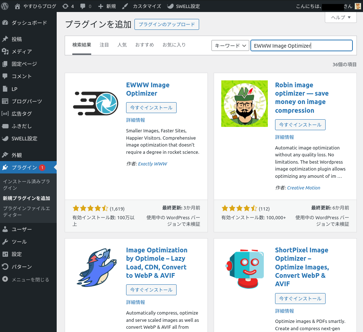Click the plugin search input field
This screenshot has height=332, width=363.
pyautogui.click(x=302, y=45)
